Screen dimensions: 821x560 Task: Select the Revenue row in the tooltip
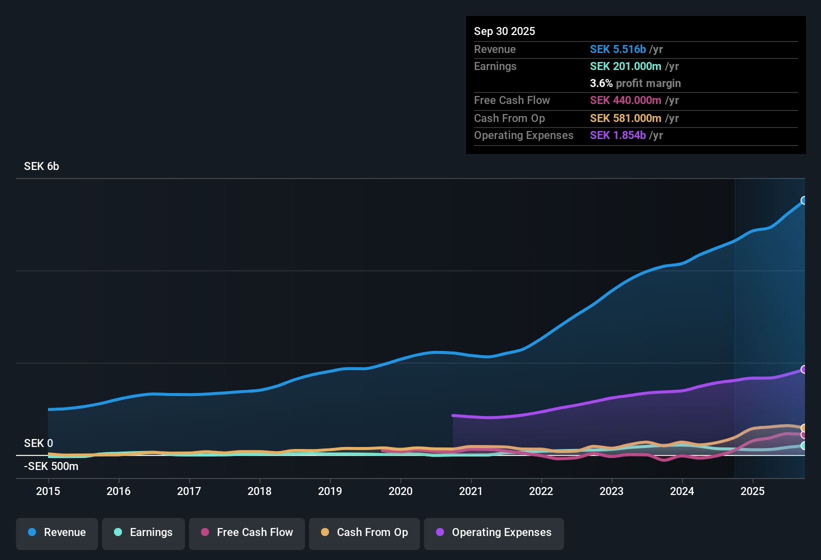pos(575,49)
